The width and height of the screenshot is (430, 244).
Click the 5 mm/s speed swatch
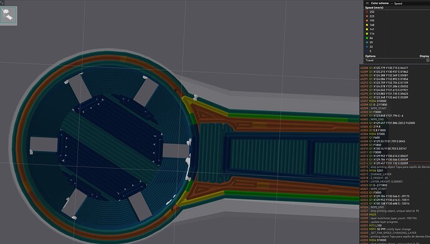(x=367, y=51)
